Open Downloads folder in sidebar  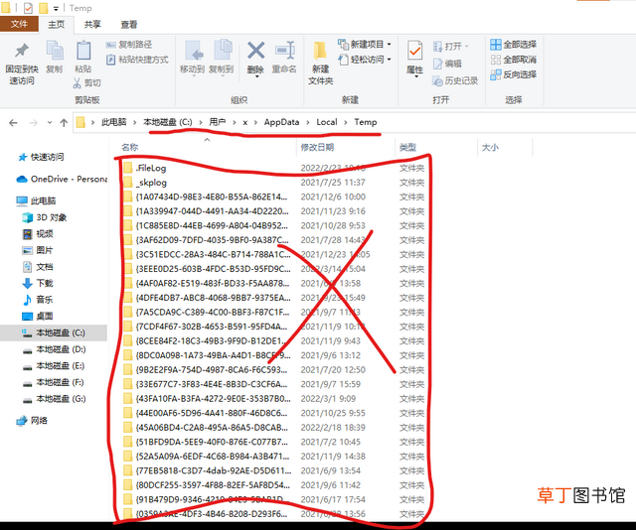click(38, 283)
